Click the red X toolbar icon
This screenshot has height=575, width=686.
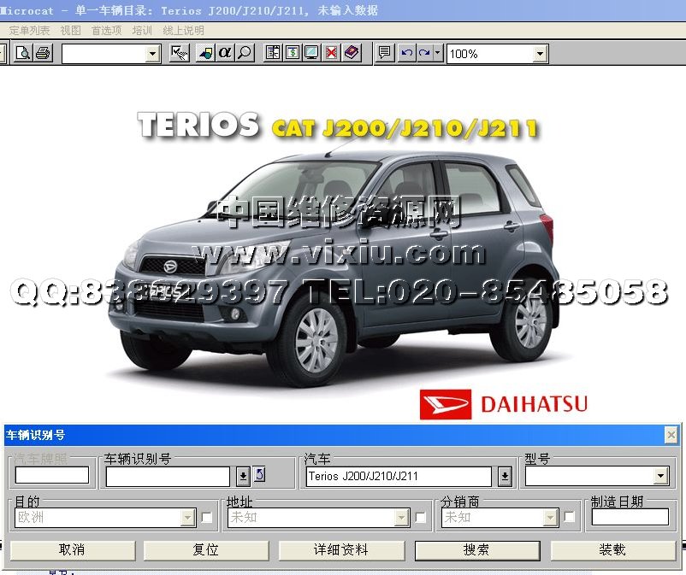[331, 54]
